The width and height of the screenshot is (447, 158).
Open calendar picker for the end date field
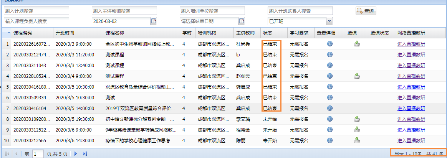coord(242,21)
